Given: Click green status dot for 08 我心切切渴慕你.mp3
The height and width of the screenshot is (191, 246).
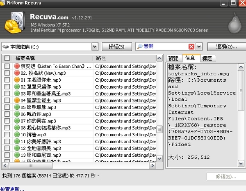Looking at the screenshot, I should point(17,128).
